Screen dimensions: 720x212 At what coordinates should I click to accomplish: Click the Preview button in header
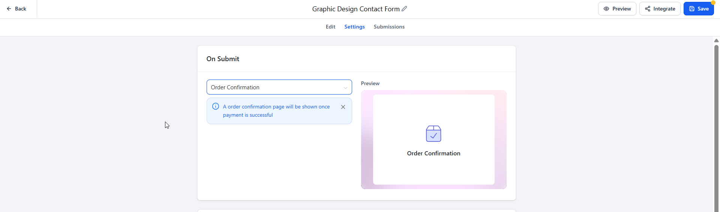pyautogui.click(x=617, y=9)
